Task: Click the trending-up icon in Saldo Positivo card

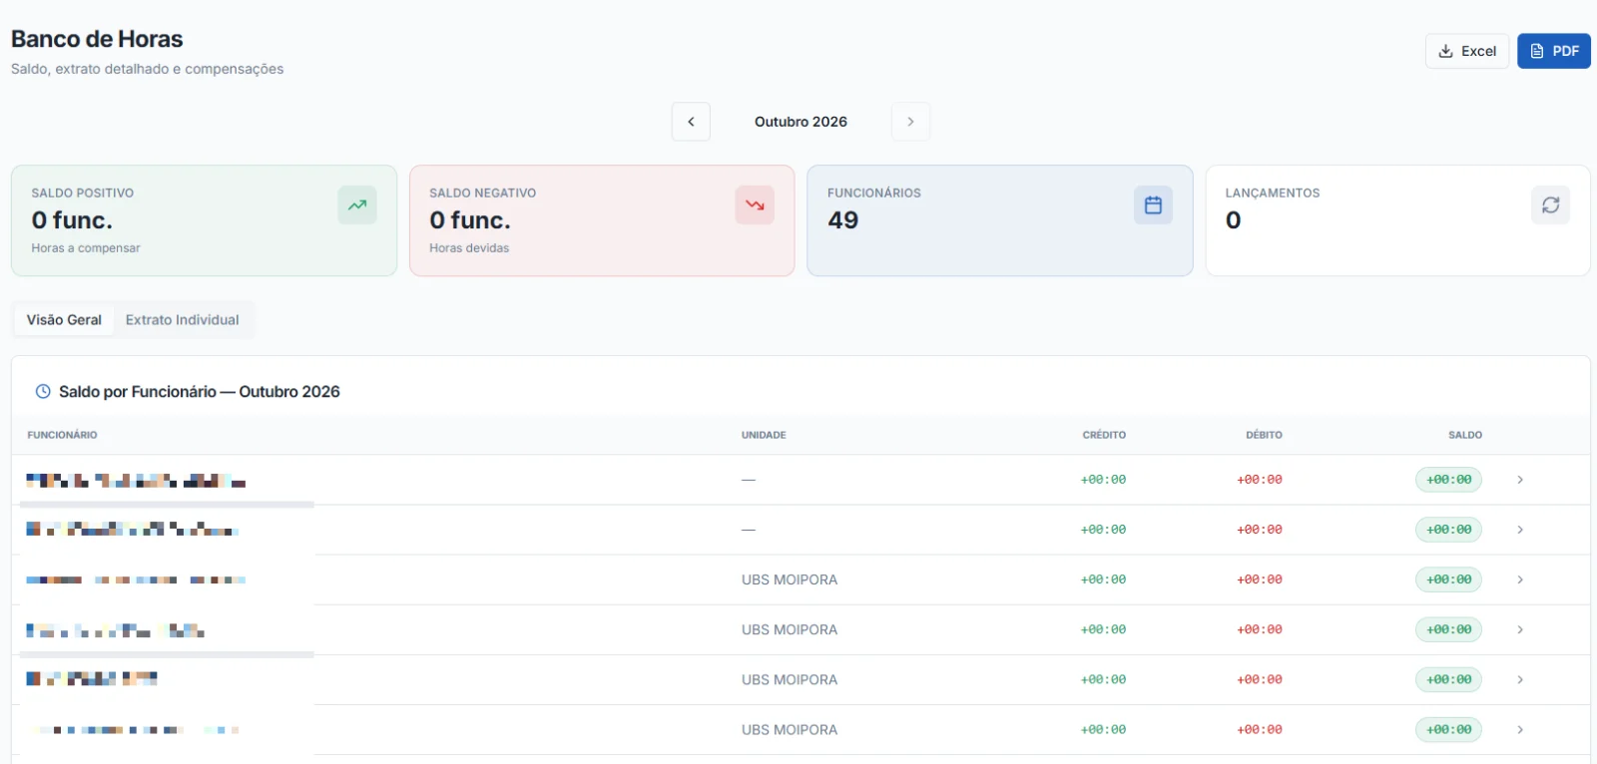Action: click(357, 205)
